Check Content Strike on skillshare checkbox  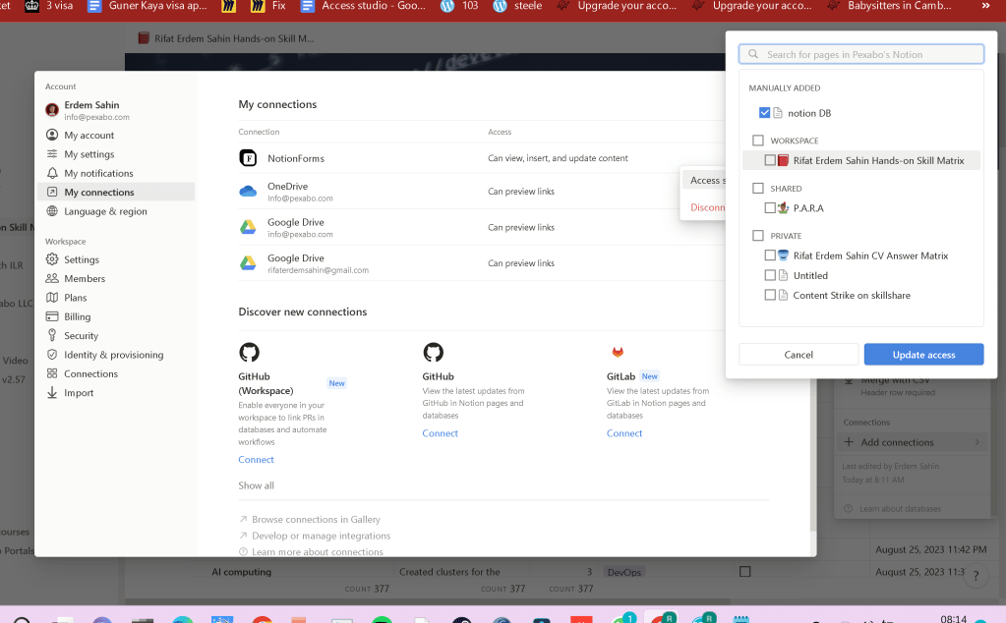click(770, 295)
